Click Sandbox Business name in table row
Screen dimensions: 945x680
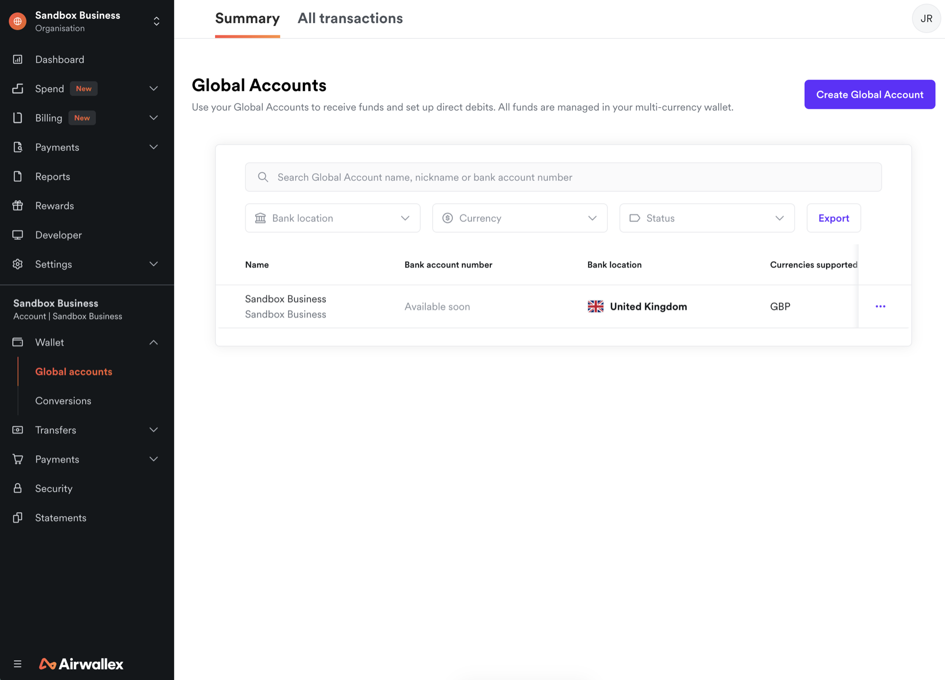[x=285, y=299]
